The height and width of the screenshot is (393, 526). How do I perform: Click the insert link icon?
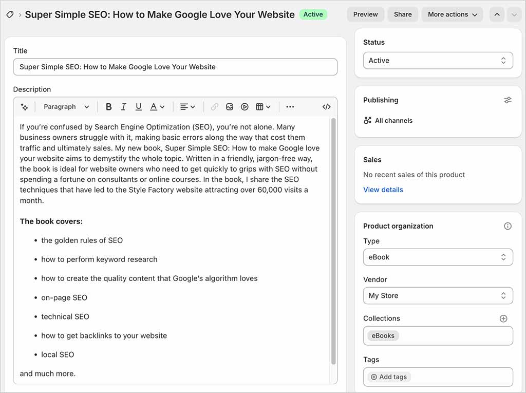pos(214,107)
